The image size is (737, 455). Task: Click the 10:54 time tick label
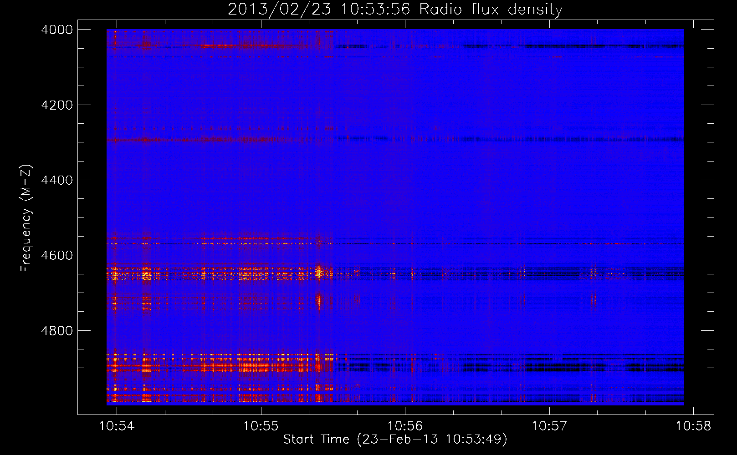(117, 426)
